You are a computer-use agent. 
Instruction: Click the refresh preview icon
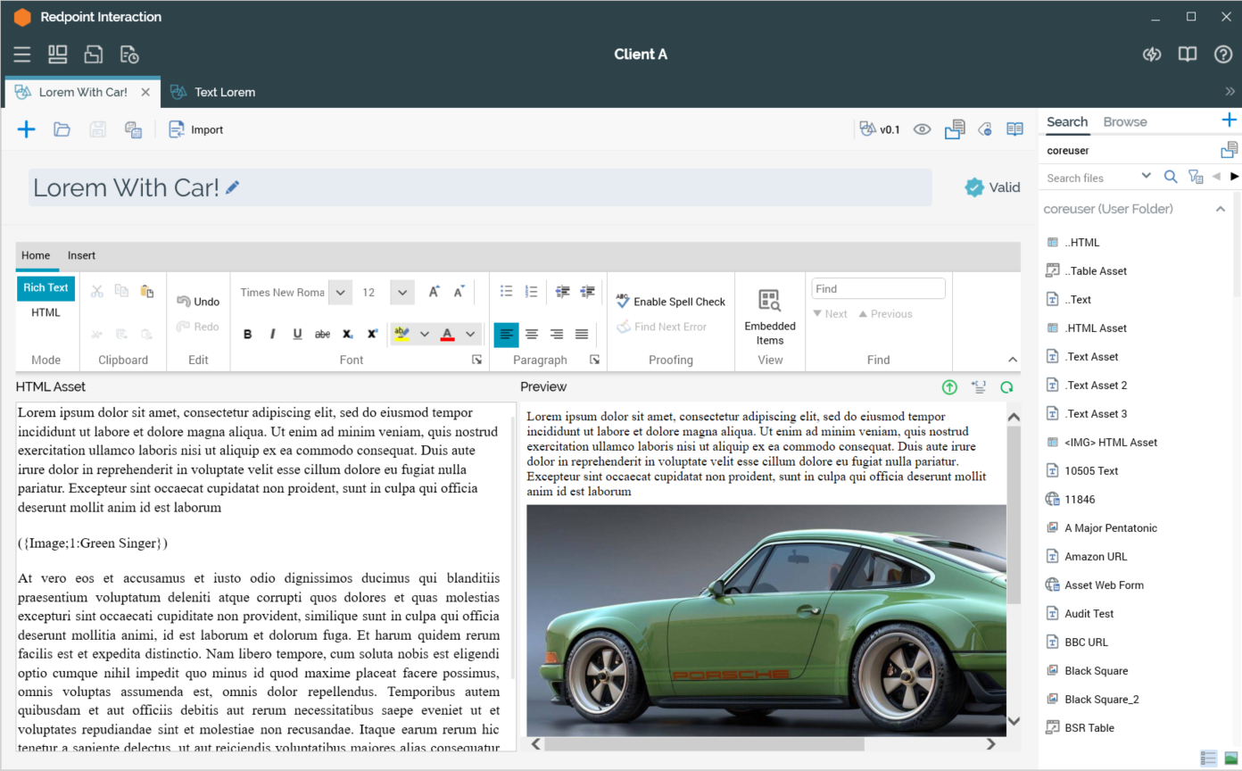pyautogui.click(x=1006, y=387)
